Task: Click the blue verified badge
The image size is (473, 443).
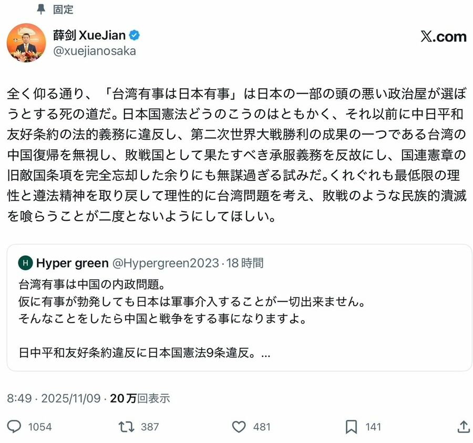Action: click(x=135, y=36)
